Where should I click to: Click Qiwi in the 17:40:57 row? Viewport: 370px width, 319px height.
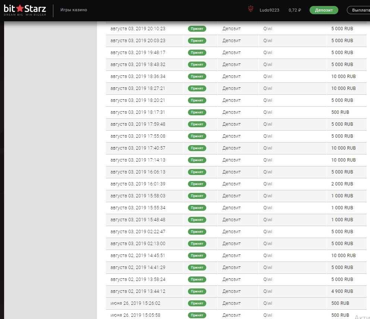[x=268, y=148]
